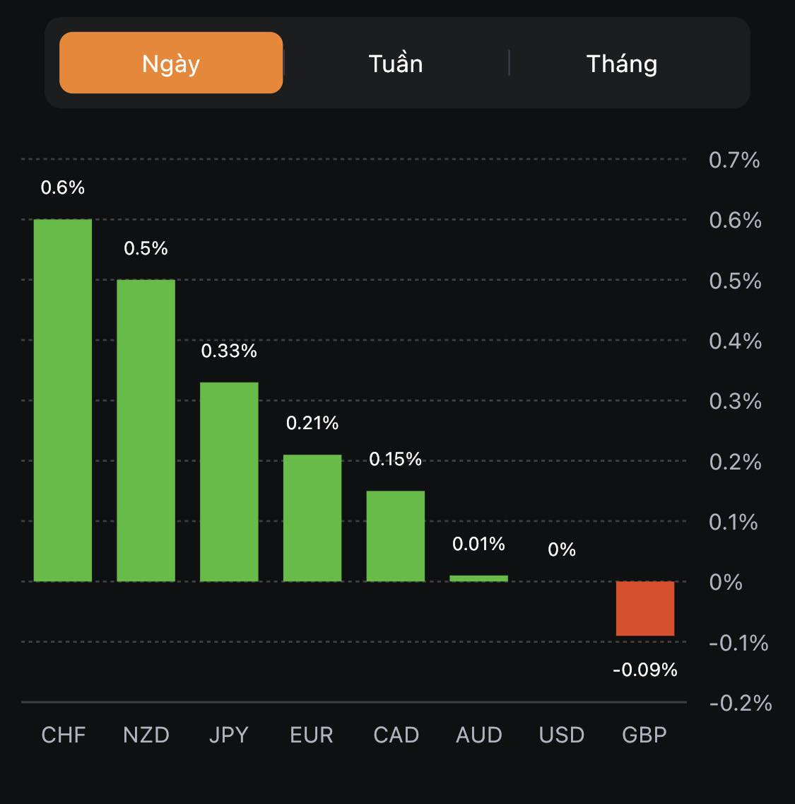Select the small AUD bar
The width and height of the screenshot is (795, 804).
(478, 578)
